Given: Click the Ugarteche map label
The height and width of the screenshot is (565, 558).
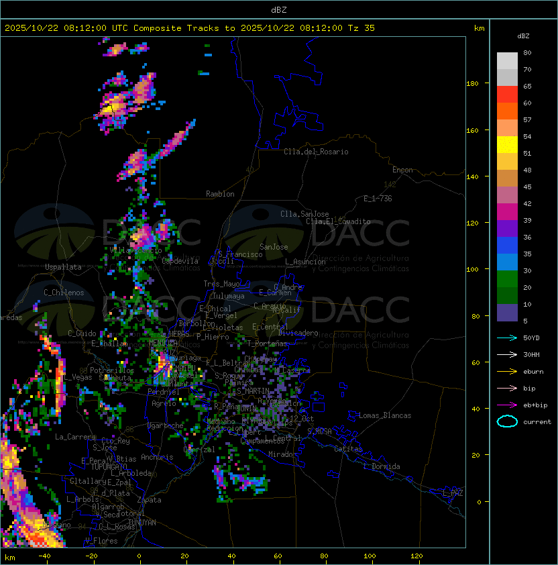Looking at the screenshot, I should [166, 425].
